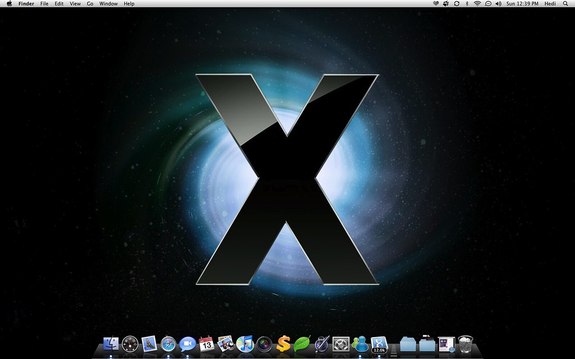Click the Sun 12:39 PM clock
Image resolution: width=575 pixels, height=359 pixels.
tap(523, 4)
